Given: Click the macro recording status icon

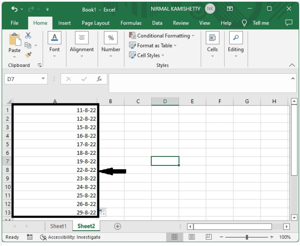Looking at the screenshot, I should (30, 237).
